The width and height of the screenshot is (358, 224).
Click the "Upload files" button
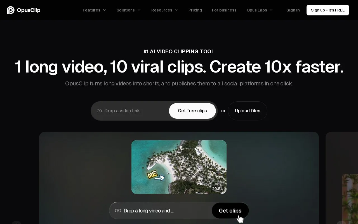[248, 111]
